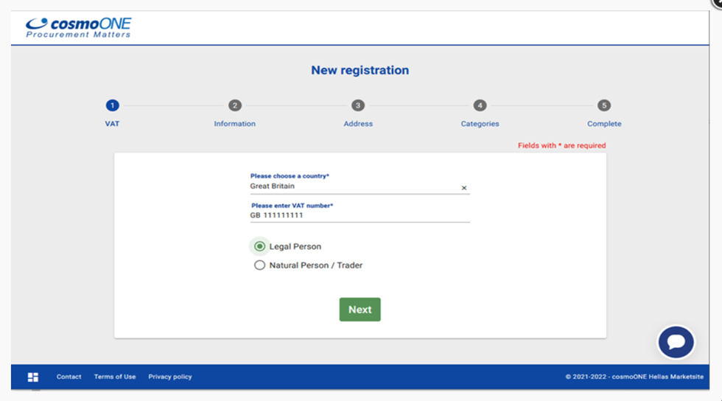Open the country dropdown showing Great Britain
722x401 pixels.
coord(352,186)
